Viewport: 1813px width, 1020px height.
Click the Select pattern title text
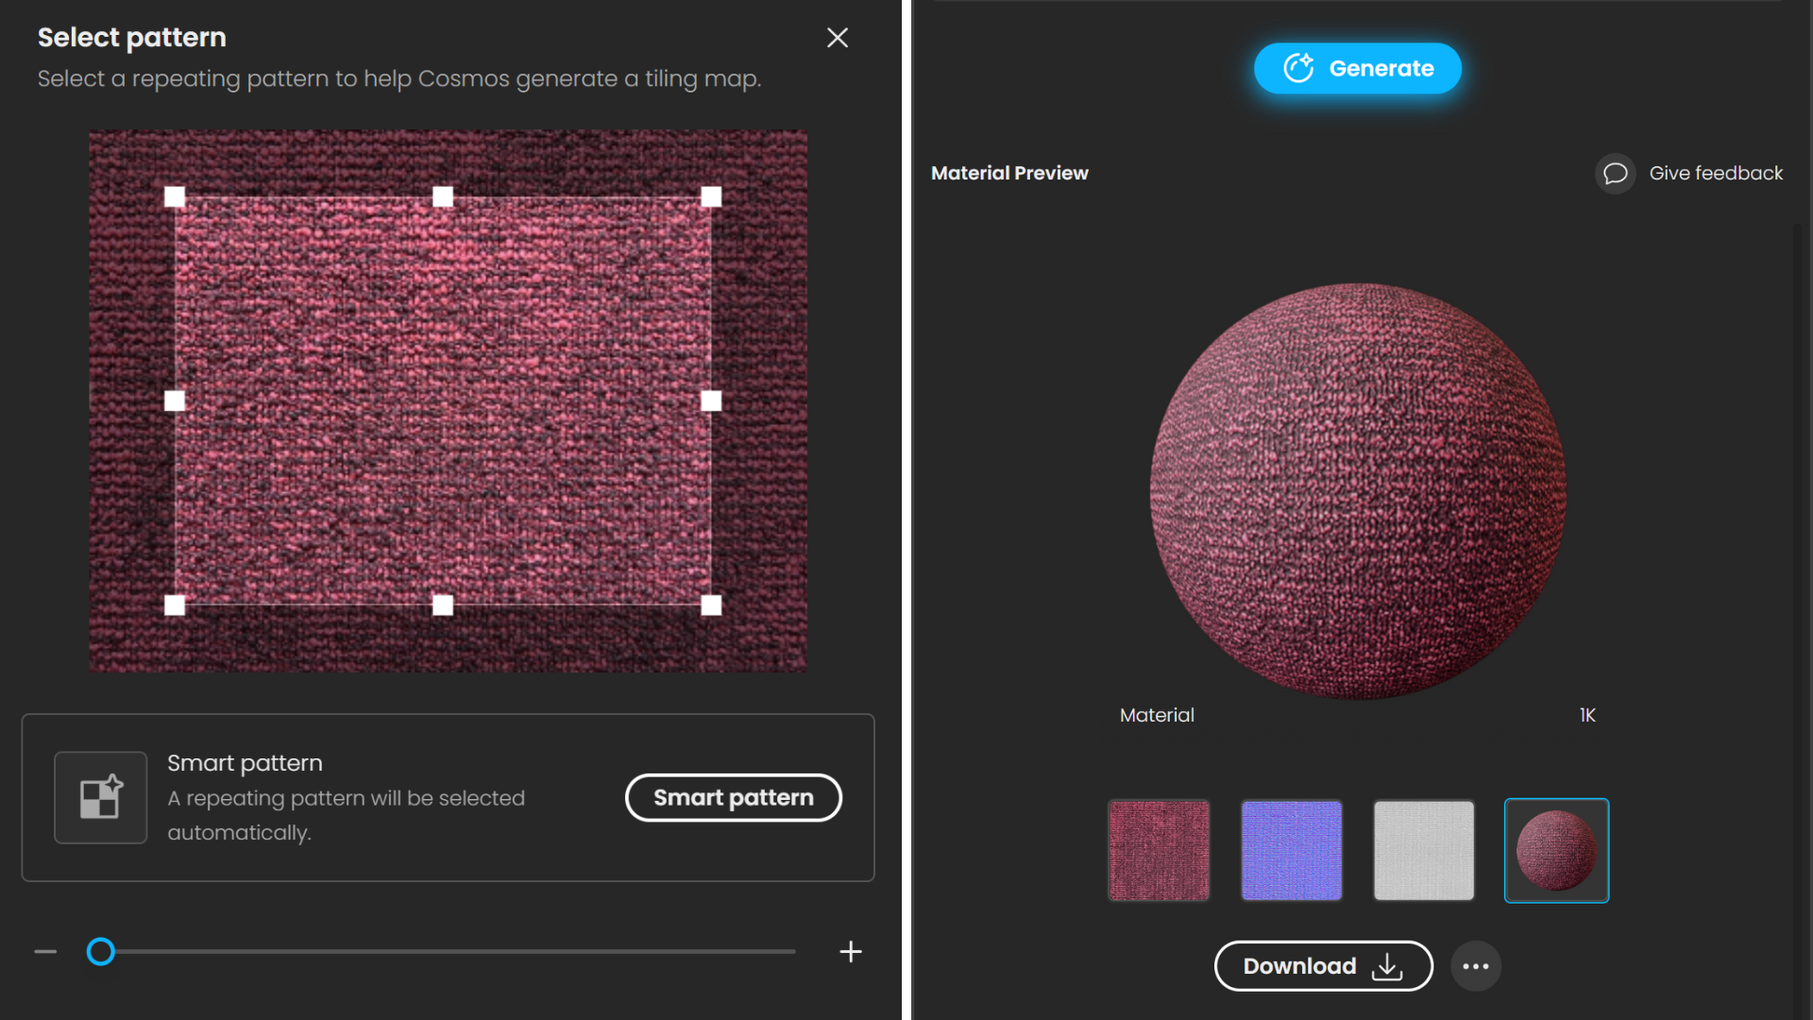132,37
